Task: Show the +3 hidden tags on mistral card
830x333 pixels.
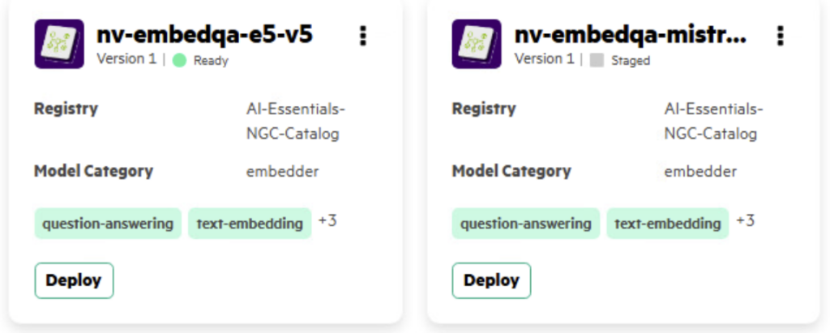Action: click(x=745, y=220)
